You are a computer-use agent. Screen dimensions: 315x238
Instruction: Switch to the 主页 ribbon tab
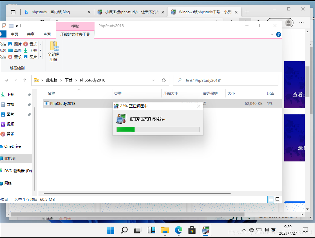14,34
